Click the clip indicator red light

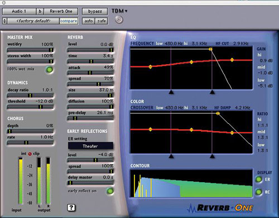click(30, 154)
